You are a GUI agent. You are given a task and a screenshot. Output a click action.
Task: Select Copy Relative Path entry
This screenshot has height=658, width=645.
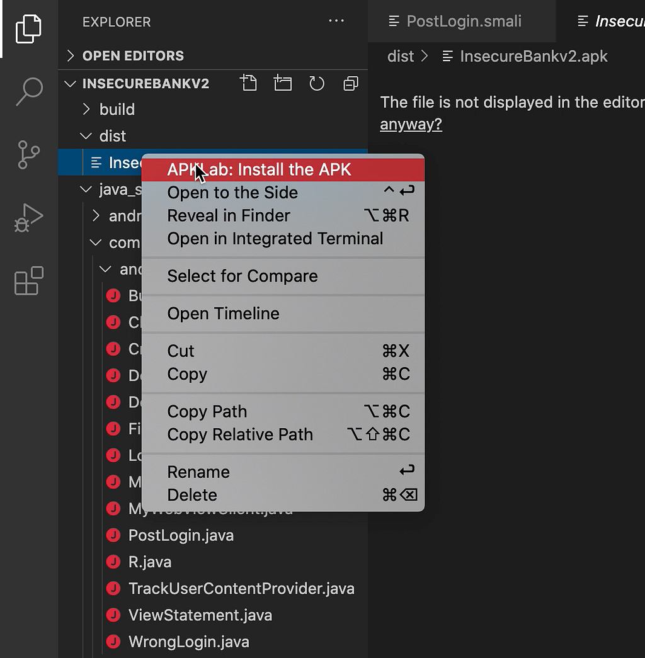pos(283,434)
